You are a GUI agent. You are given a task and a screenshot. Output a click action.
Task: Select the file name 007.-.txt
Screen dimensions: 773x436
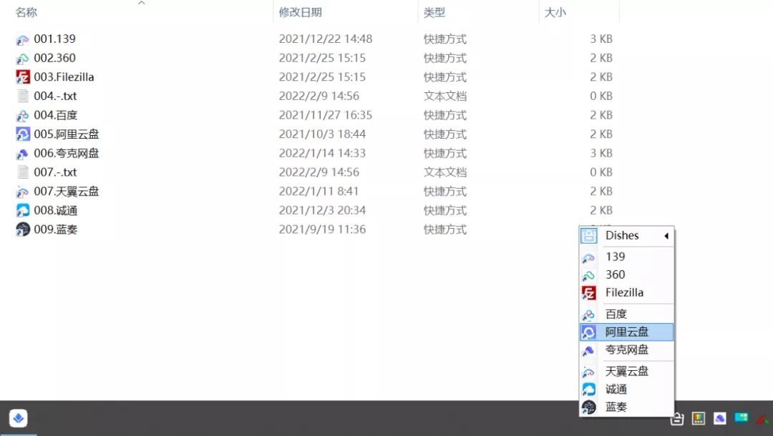[55, 172]
